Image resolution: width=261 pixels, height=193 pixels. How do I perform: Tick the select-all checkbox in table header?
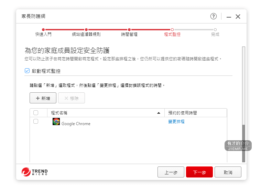pyautogui.click(x=36, y=113)
